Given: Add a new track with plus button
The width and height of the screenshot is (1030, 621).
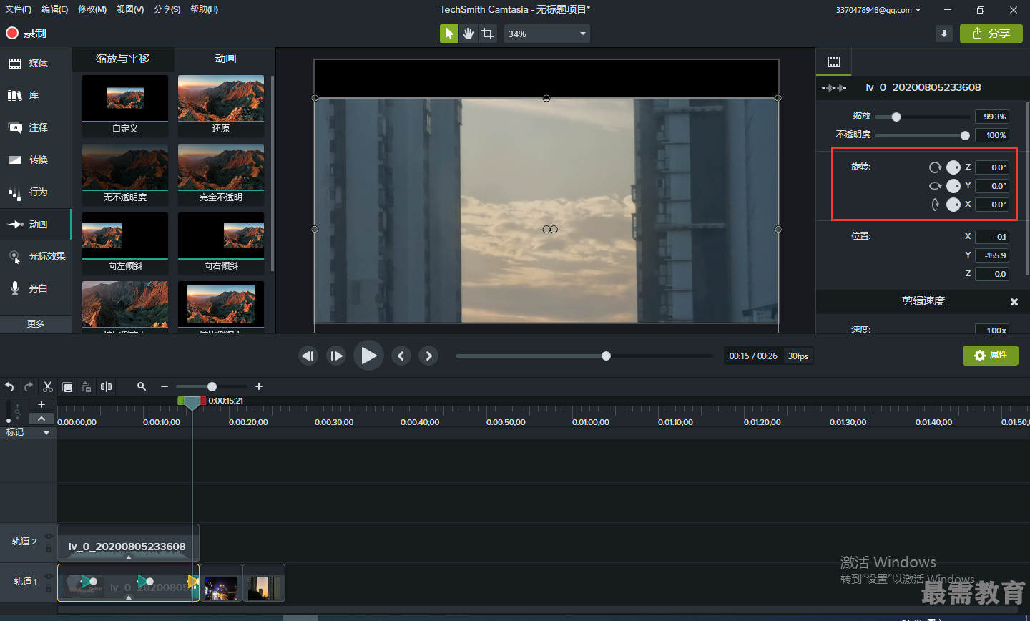Looking at the screenshot, I should pos(41,404).
